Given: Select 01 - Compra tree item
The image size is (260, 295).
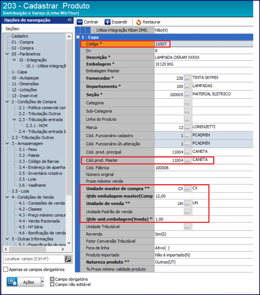Looking at the screenshot, I should pos(22,42).
